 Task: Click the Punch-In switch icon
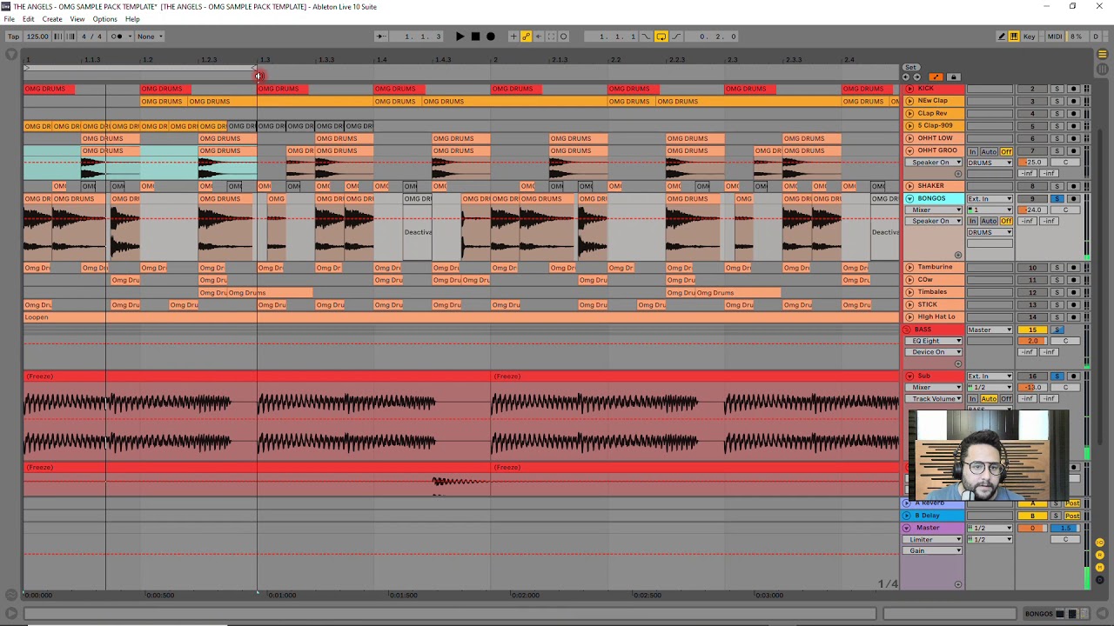[x=646, y=37]
